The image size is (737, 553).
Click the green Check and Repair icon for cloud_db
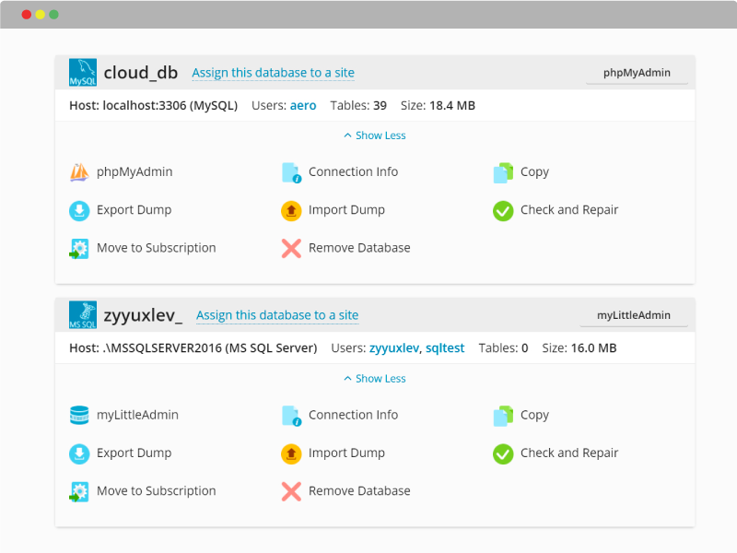(503, 211)
